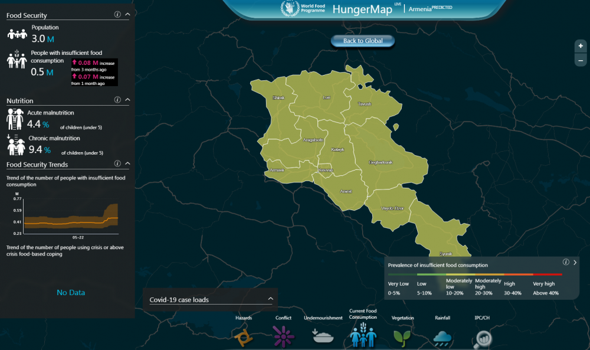Toggle the Current Food Consumption layer icon
Screen dimensions: 590x350
point(363,336)
